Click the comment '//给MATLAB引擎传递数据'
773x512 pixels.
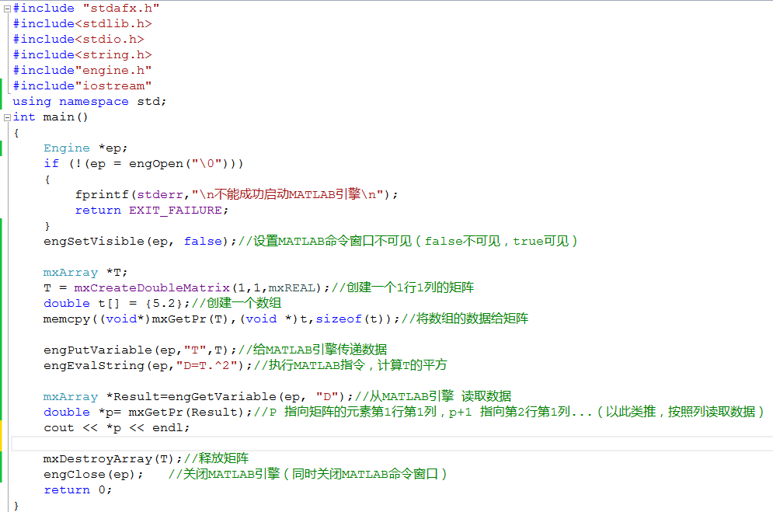click(312, 350)
